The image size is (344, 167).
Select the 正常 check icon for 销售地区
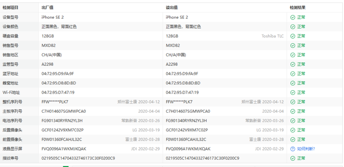point(292,55)
